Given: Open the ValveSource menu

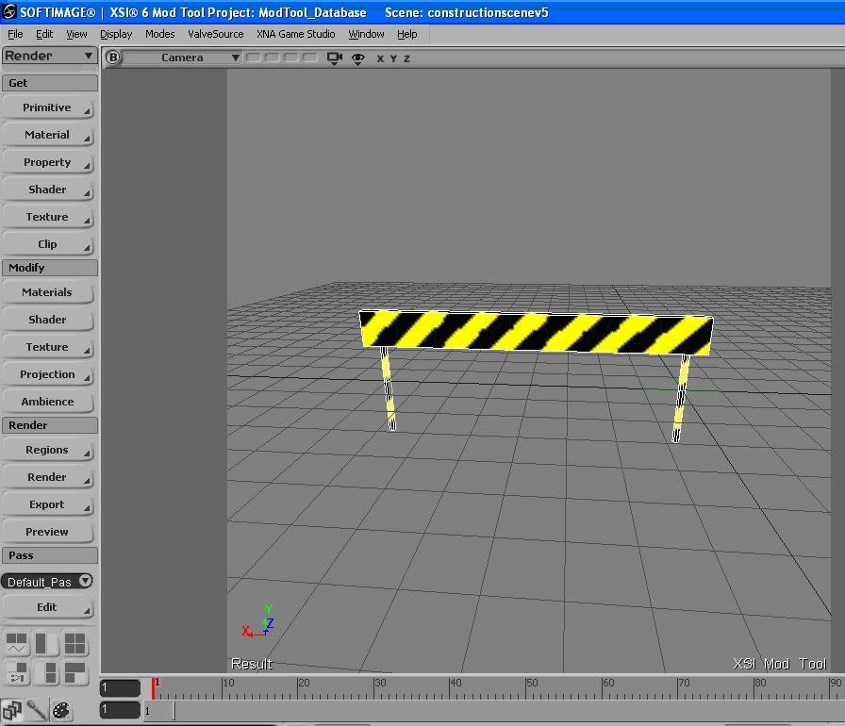Looking at the screenshot, I should pyautogui.click(x=216, y=34).
